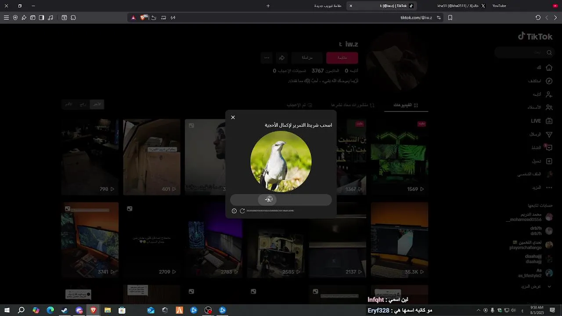Click the red Follow button on profile
Viewport: 562px width, 316px height.
342,57
